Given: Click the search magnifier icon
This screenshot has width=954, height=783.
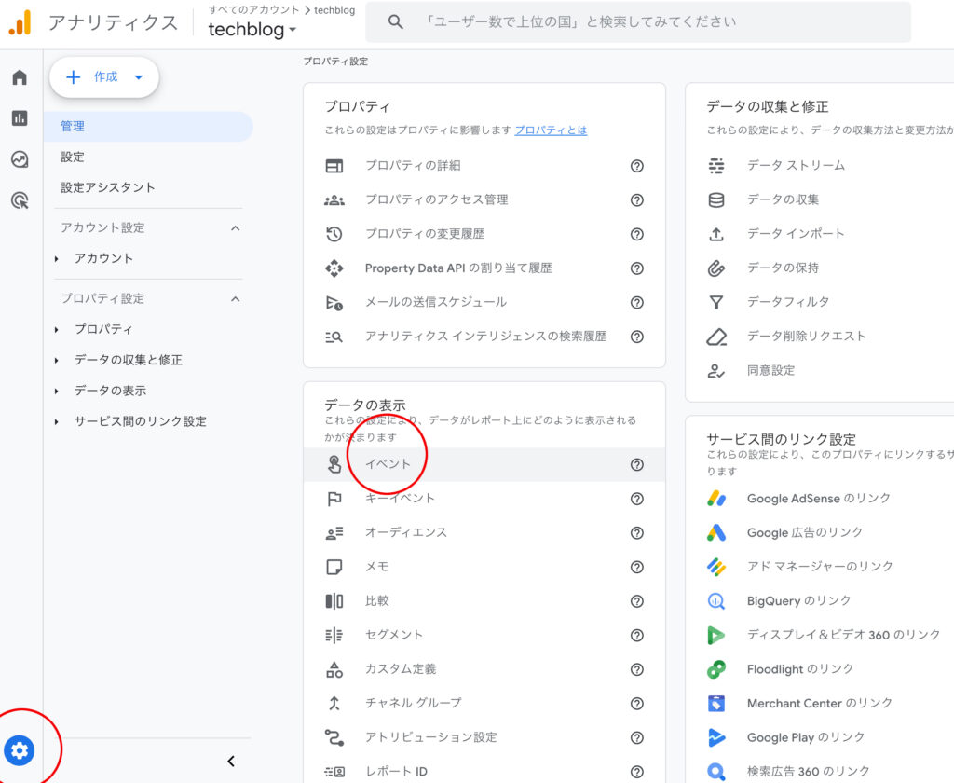Looking at the screenshot, I should tap(395, 22).
